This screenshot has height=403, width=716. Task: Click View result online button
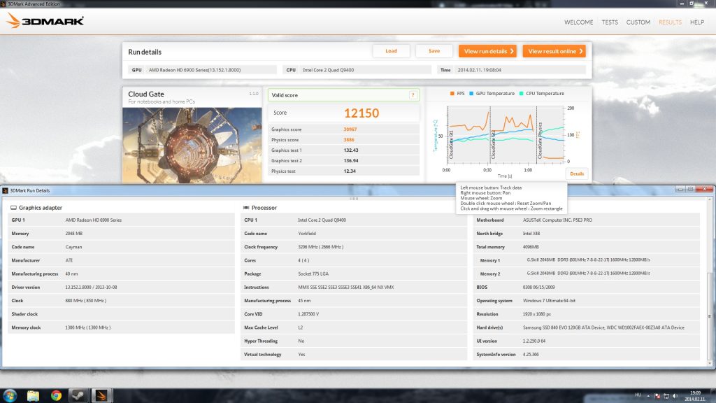(x=554, y=51)
